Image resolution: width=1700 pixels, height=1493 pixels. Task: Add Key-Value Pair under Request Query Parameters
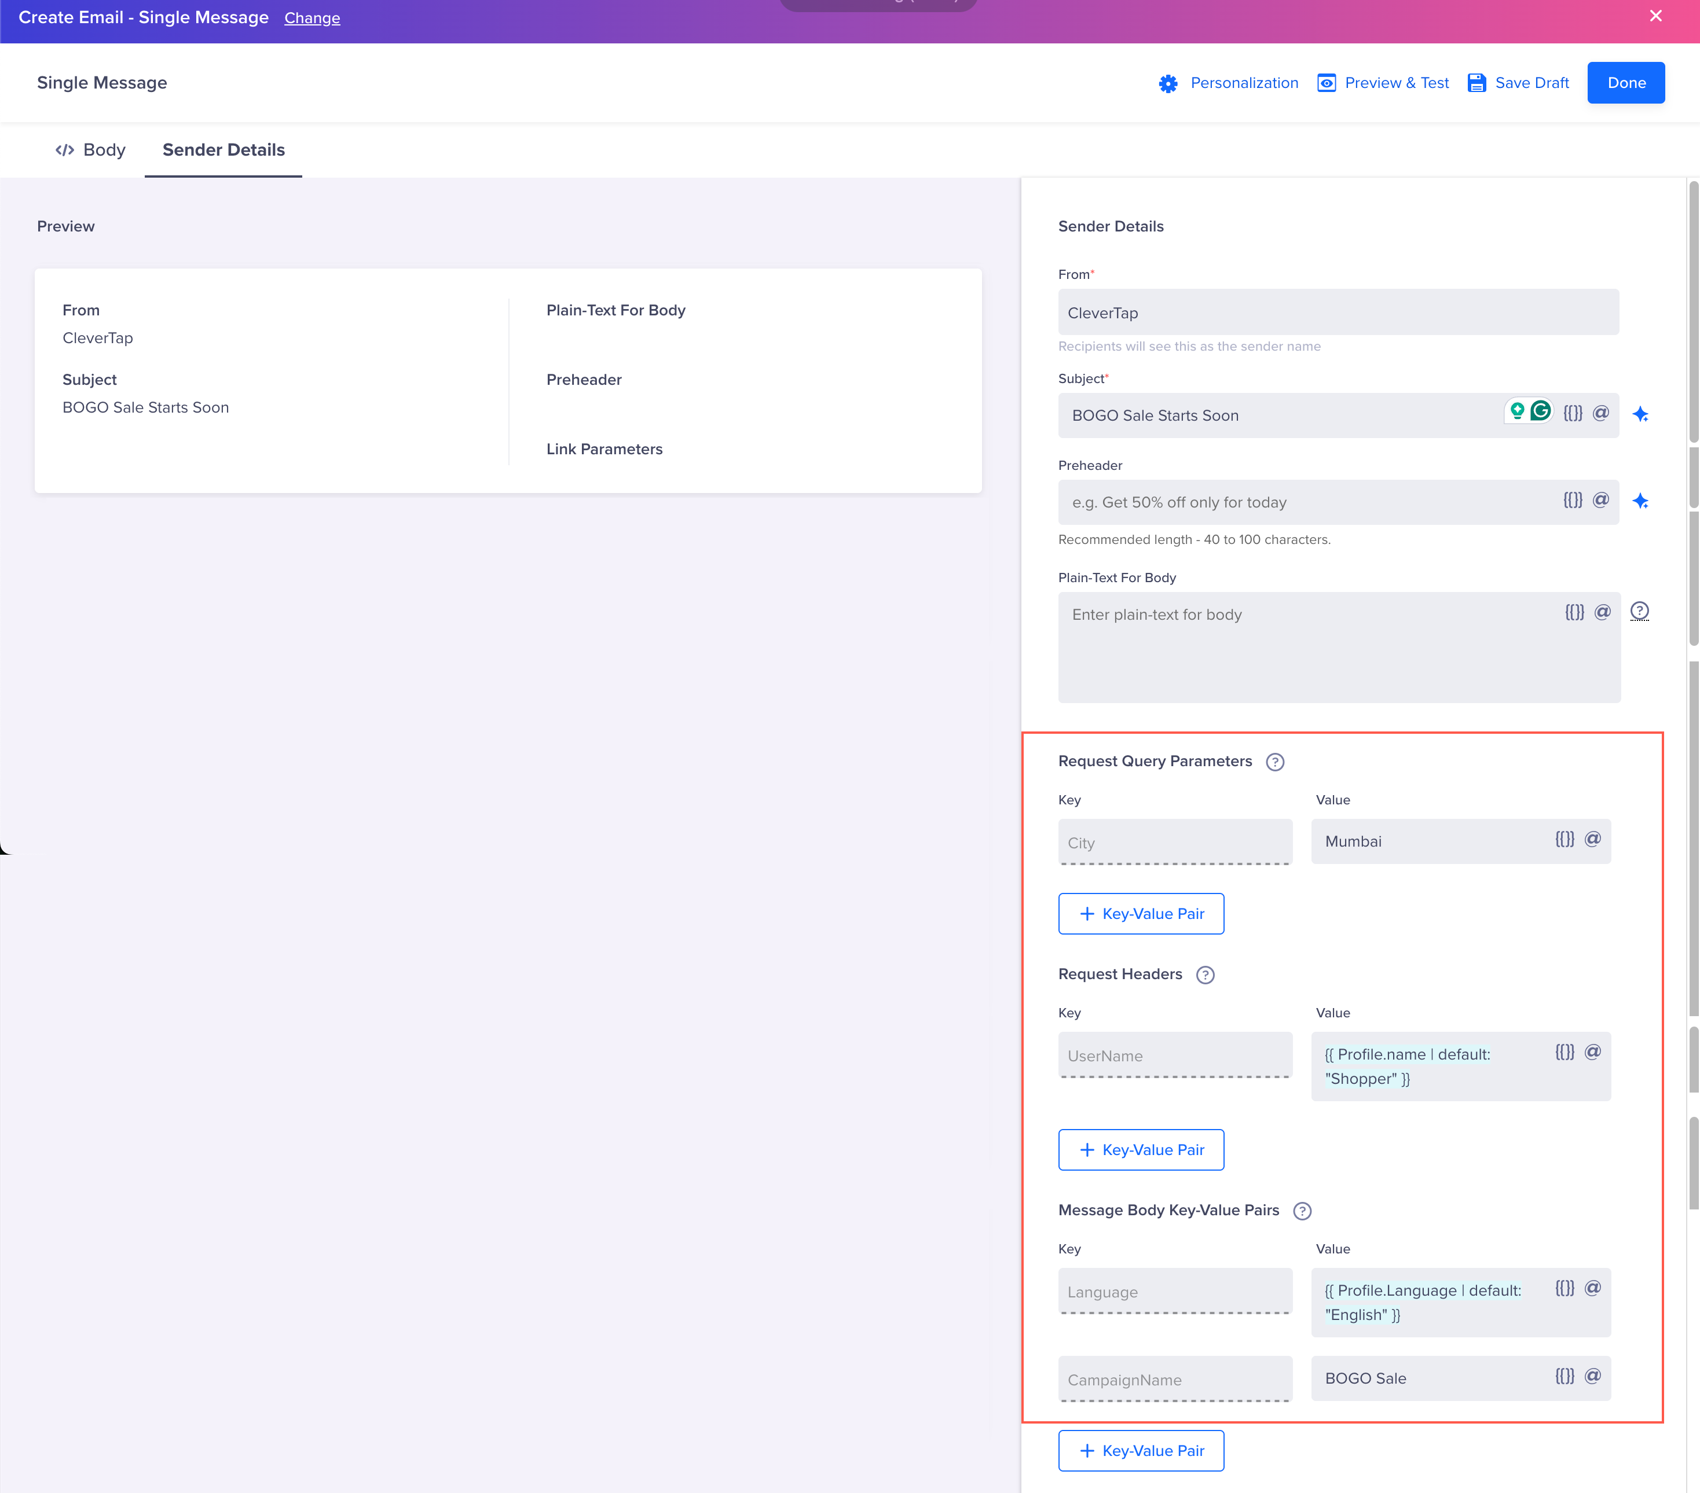point(1140,914)
